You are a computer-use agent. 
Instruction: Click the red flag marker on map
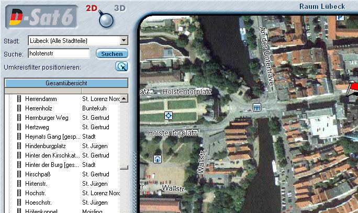click(353, 87)
